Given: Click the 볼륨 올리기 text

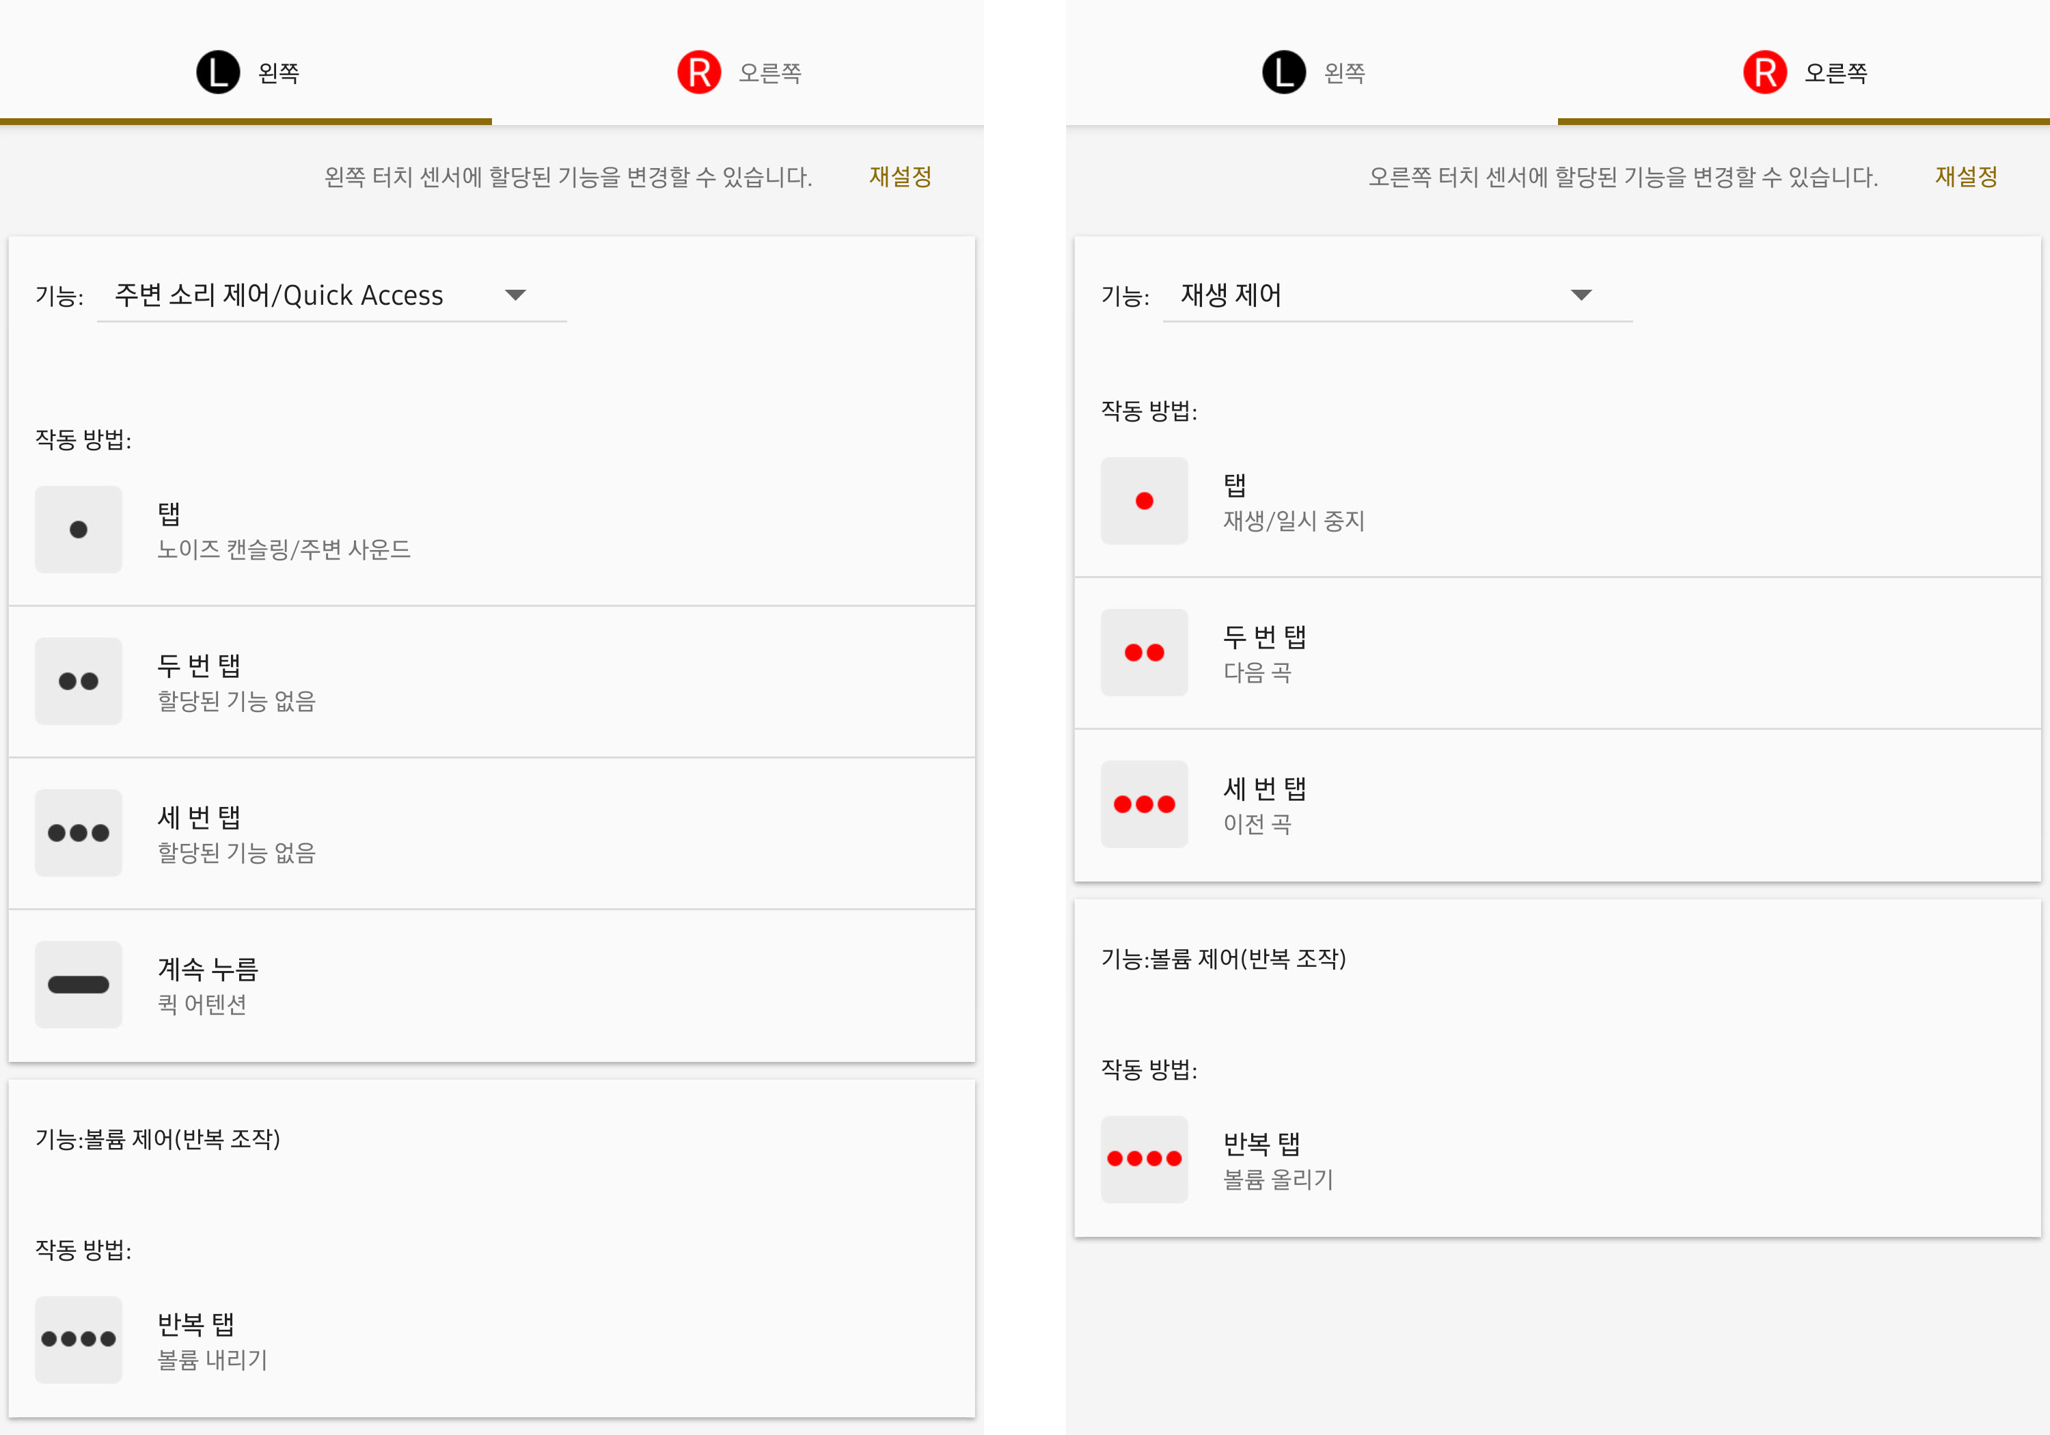Looking at the screenshot, I should (x=1279, y=1179).
